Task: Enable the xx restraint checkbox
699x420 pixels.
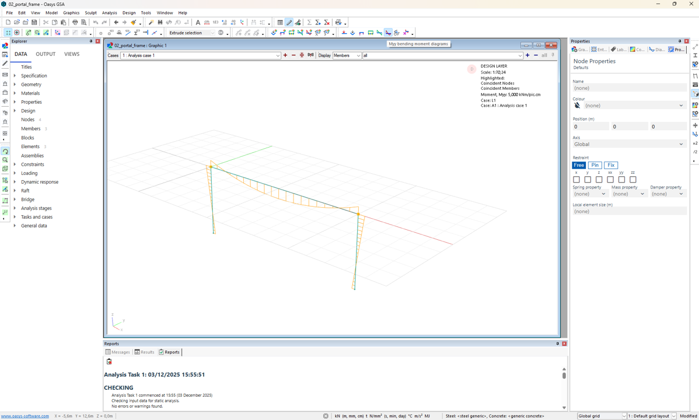Action: coord(610,180)
